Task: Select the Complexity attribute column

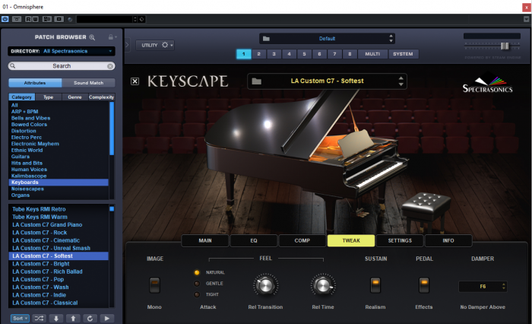Action: coord(101,97)
